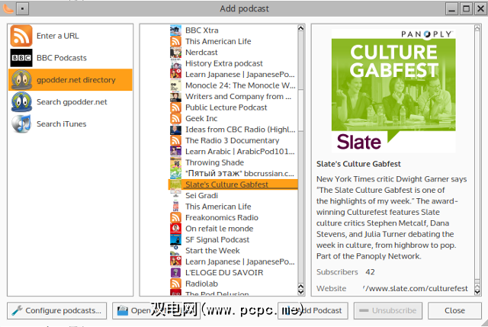Select Geek Inc podcast row
The height and width of the screenshot is (327, 488).
tap(233, 119)
